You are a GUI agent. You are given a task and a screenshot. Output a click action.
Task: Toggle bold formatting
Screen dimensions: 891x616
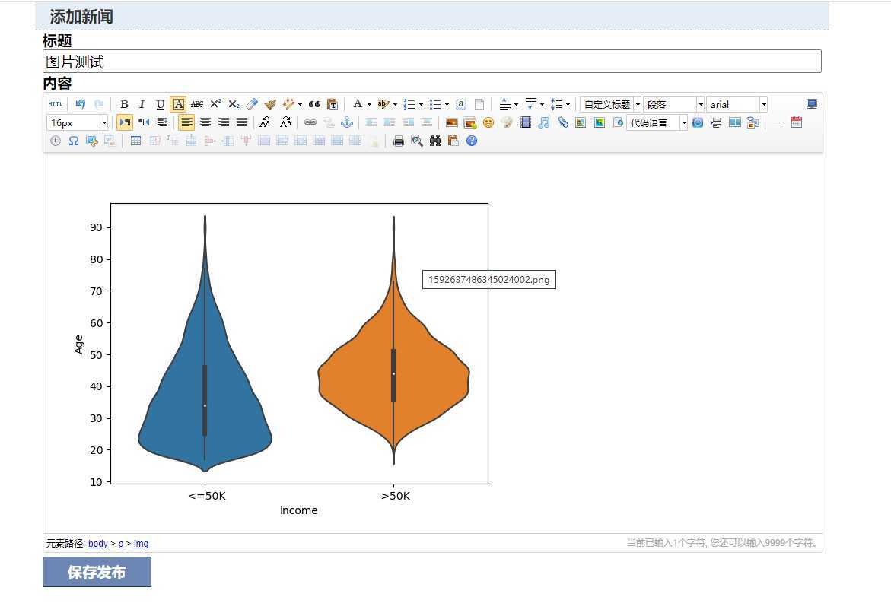(124, 104)
